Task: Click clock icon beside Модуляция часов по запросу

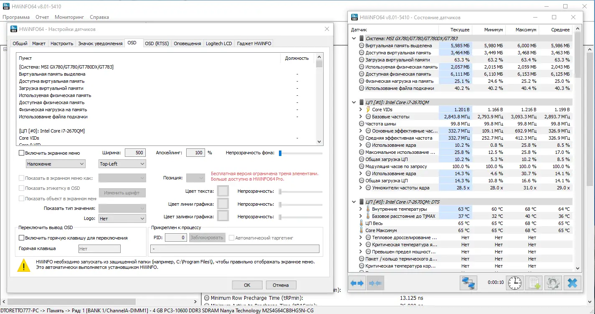Action: click(362, 166)
